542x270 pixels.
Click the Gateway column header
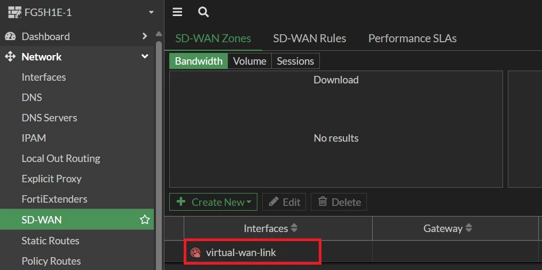click(x=455, y=228)
